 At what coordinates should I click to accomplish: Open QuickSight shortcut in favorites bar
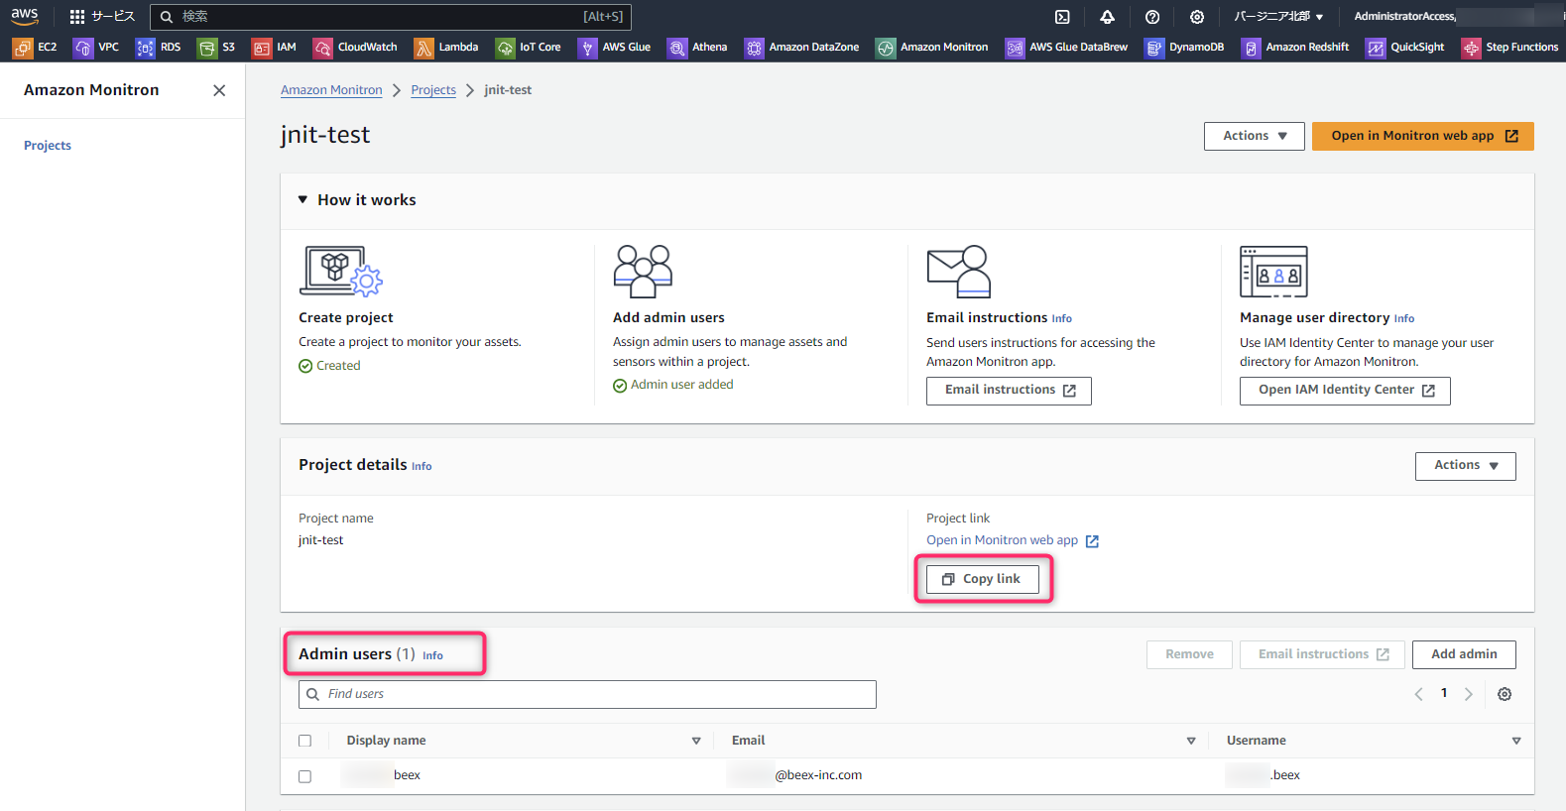click(1405, 48)
